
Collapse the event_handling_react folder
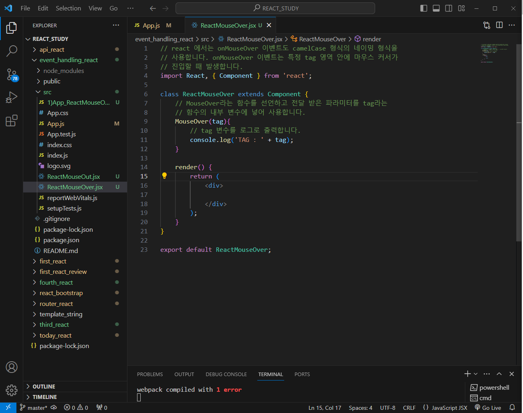tap(75, 60)
